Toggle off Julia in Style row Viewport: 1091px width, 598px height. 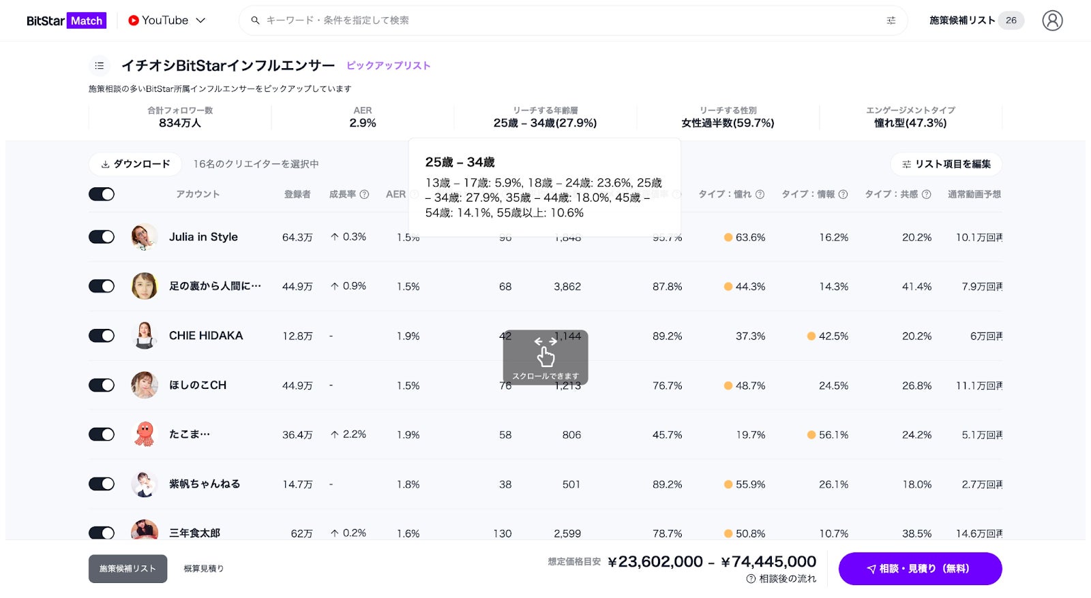[102, 237]
